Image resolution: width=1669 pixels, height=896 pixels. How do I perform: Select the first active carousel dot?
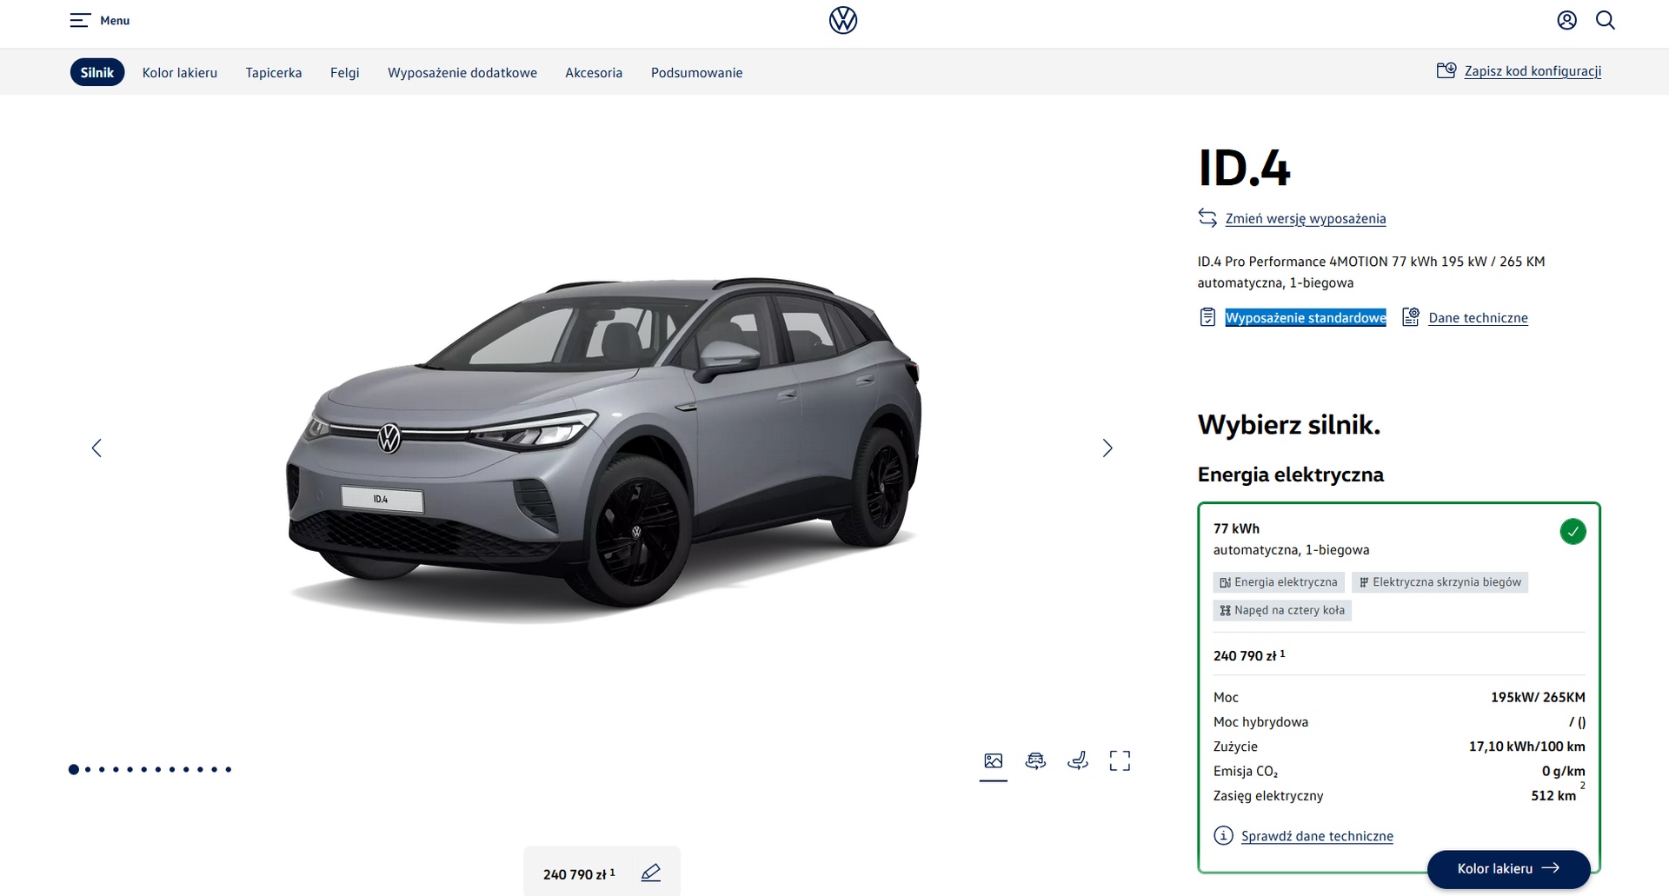coord(74,769)
